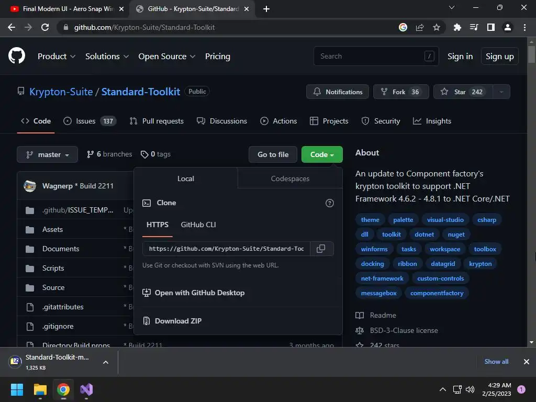Show hidden system tray icons
The image size is (536, 402).
click(x=443, y=389)
